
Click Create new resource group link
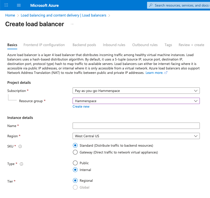pyautogui.click(x=81, y=107)
